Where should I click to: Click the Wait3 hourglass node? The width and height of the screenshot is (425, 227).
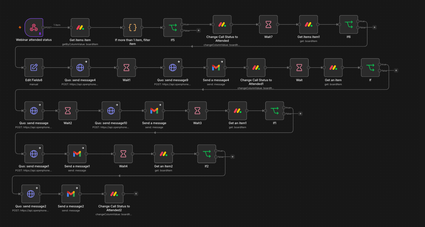(198, 111)
